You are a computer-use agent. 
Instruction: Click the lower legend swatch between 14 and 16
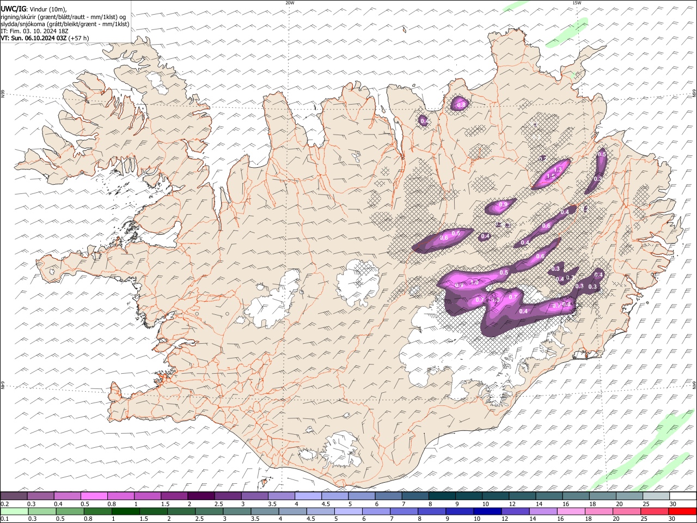(542, 511)
